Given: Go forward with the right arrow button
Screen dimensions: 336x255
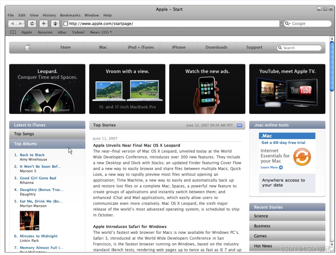Looking at the screenshot, I should pyautogui.click(x=21, y=23).
